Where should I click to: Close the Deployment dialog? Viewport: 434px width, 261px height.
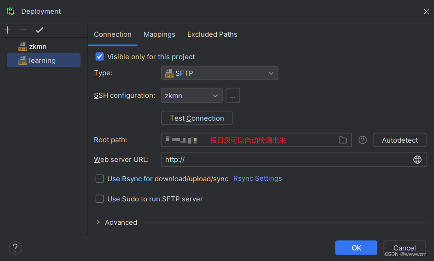427,11
